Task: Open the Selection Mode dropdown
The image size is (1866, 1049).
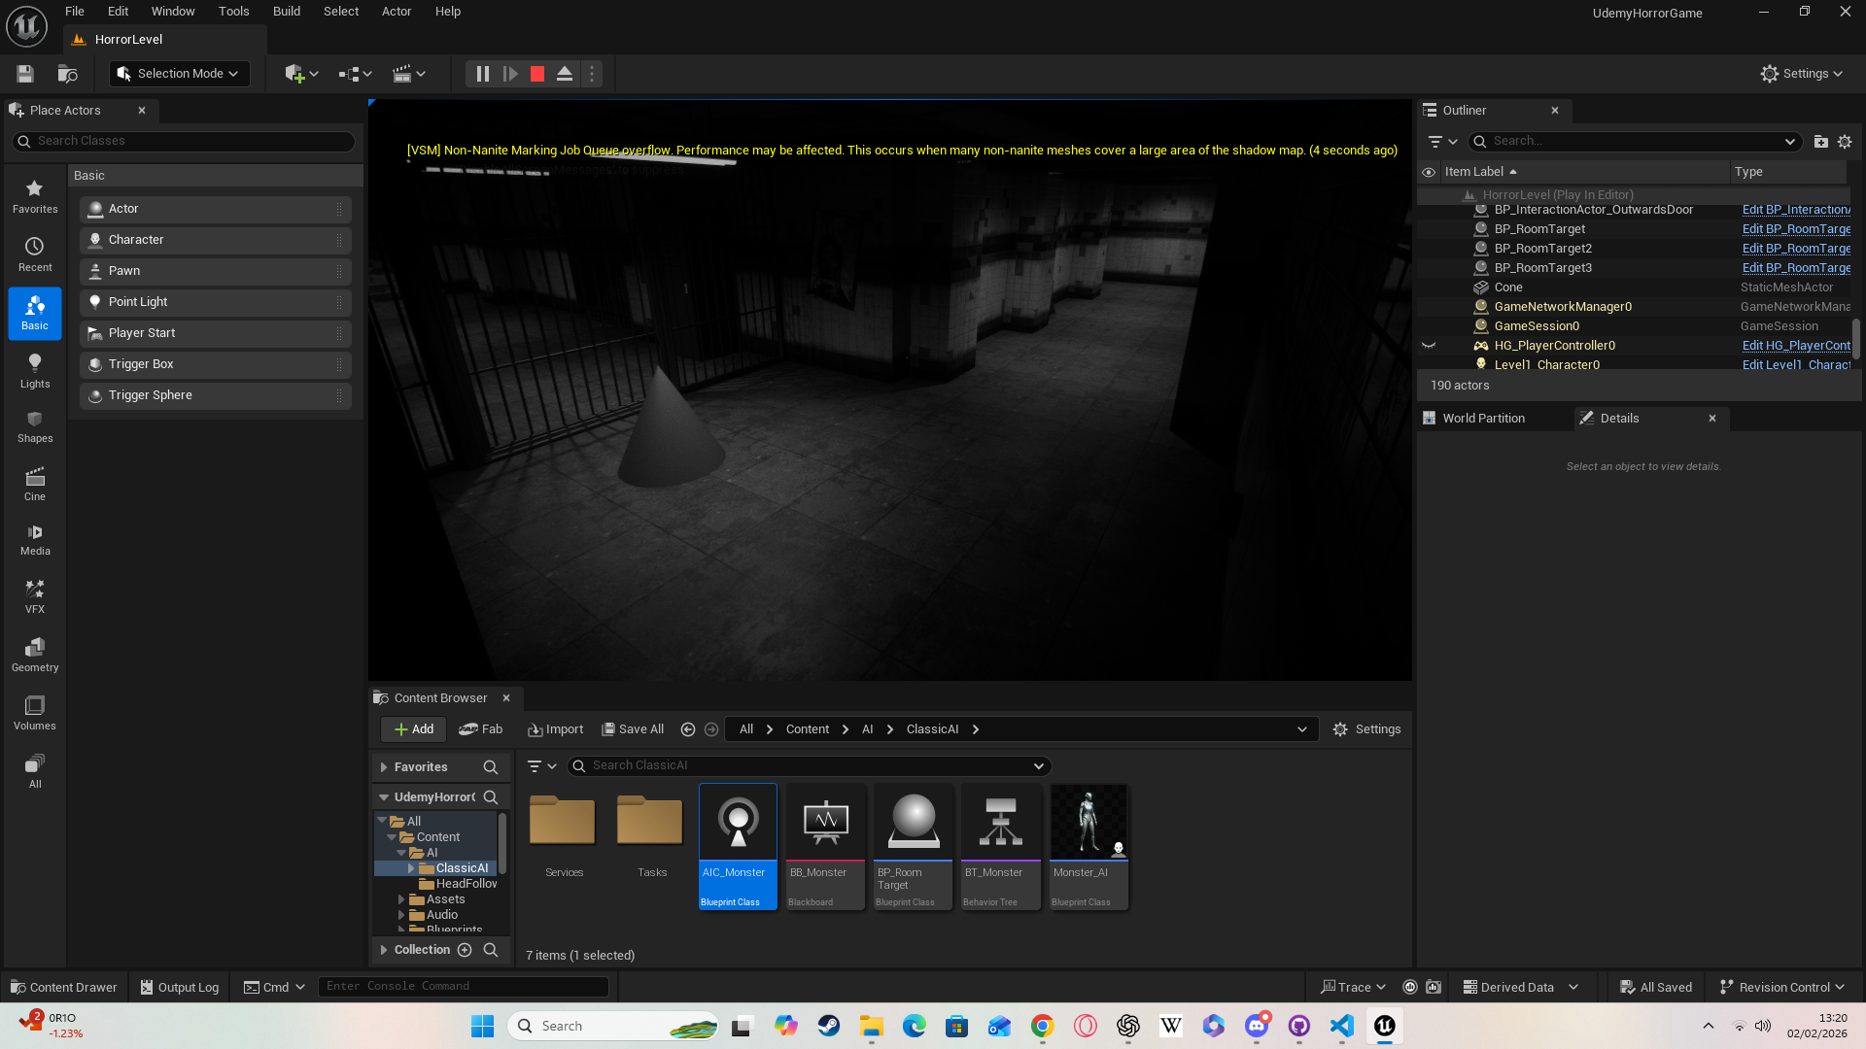Action: click(179, 73)
